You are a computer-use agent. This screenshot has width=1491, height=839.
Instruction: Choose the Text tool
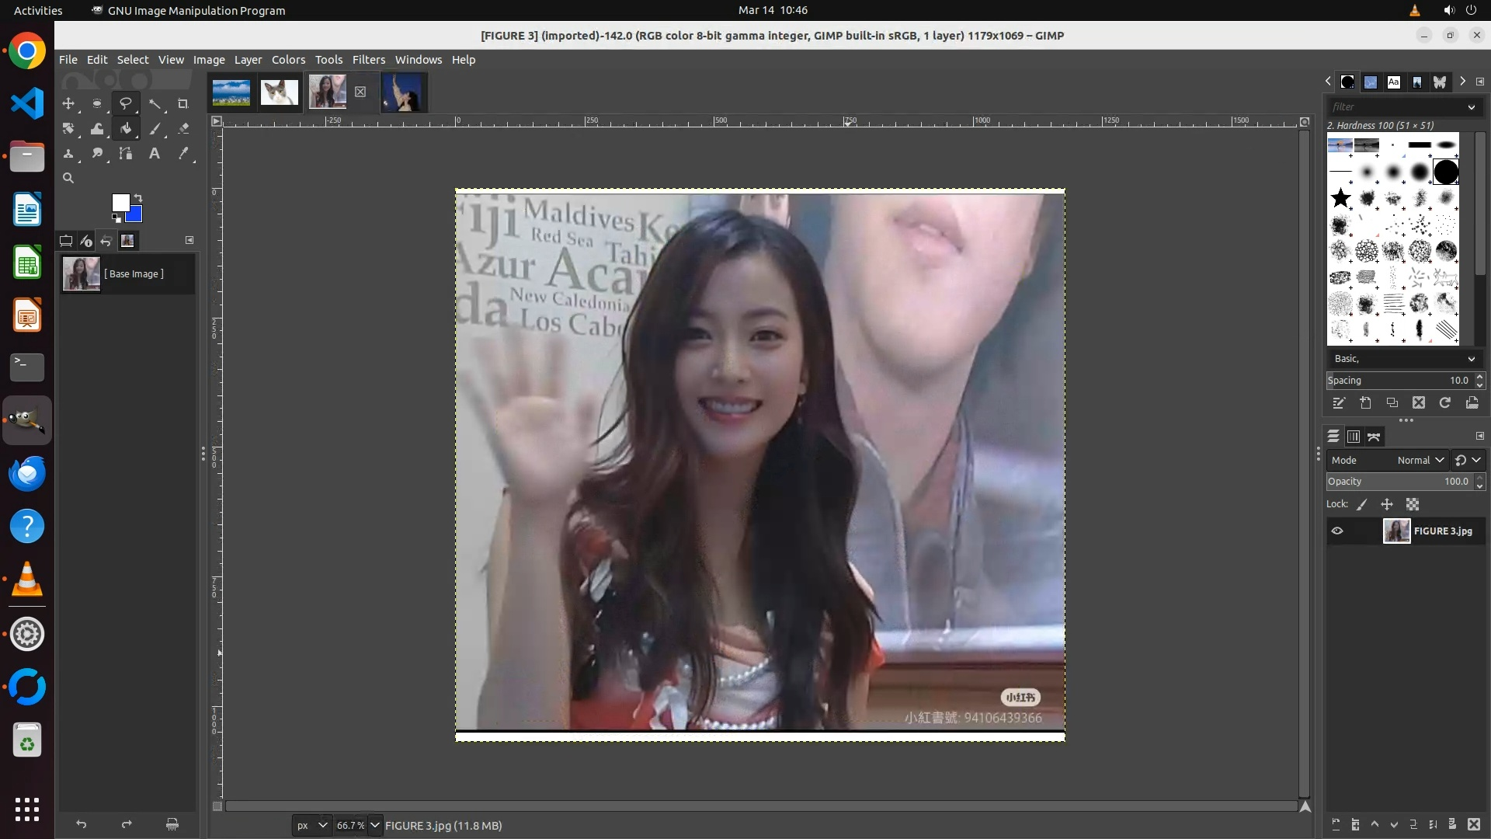click(155, 154)
